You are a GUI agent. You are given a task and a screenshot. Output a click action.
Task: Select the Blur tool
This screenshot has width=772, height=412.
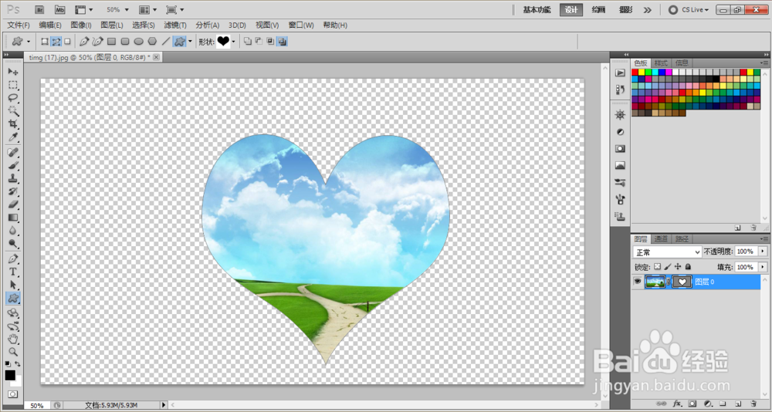coord(13,230)
